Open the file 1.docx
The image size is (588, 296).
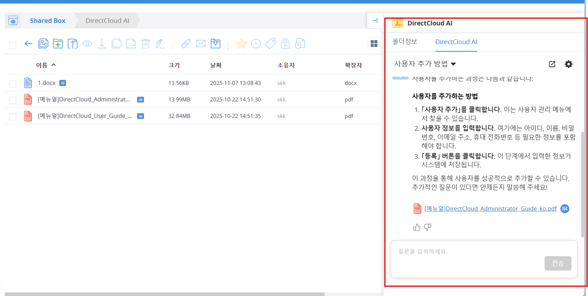click(x=47, y=83)
